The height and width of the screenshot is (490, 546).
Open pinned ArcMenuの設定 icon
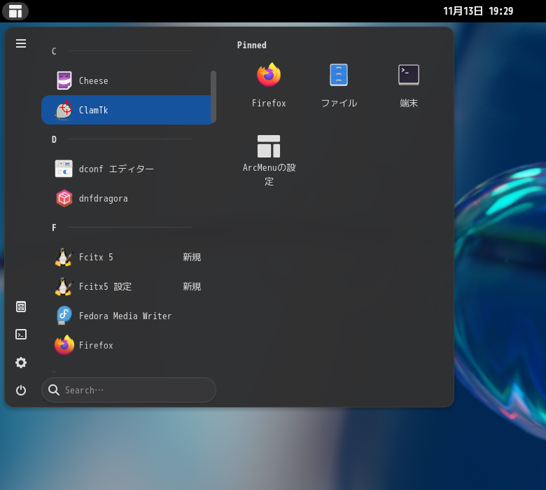[x=269, y=146]
